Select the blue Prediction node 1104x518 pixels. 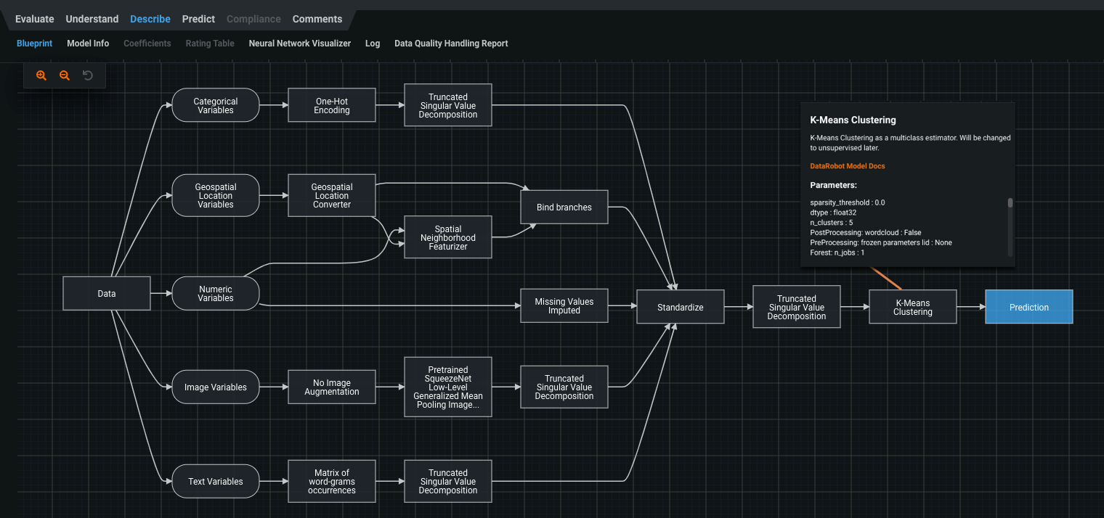click(x=1028, y=308)
